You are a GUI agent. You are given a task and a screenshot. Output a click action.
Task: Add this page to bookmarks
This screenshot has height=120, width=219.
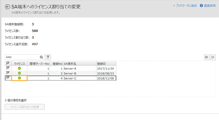pos(185,6)
